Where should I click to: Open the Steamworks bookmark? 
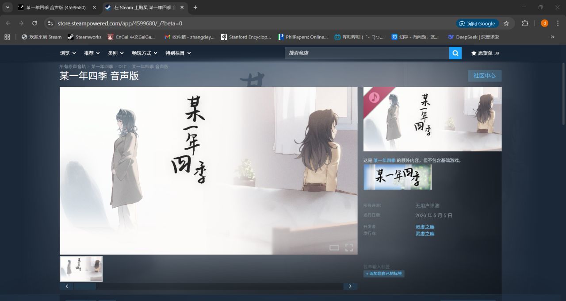click(84, 37)
